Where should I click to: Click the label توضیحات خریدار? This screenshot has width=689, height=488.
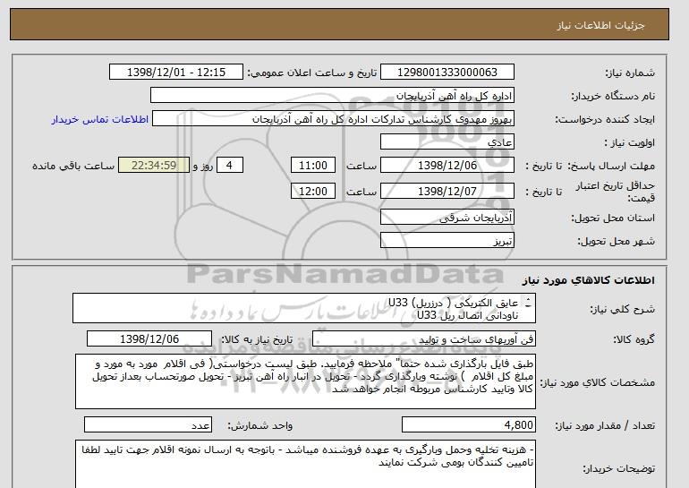618,468
